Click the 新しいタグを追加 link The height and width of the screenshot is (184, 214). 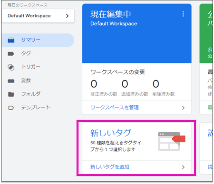[x=110, y=167]
